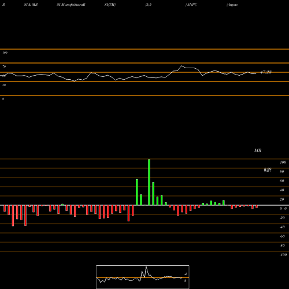Click the MR axis label 80
289x289 pixels.
[282, 172]
